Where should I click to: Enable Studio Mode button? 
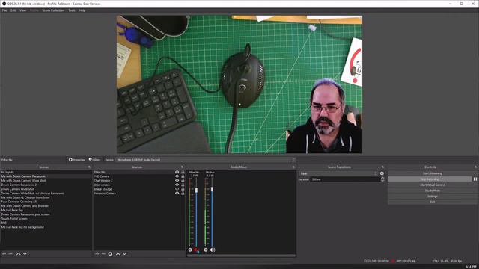click(433, 191)
